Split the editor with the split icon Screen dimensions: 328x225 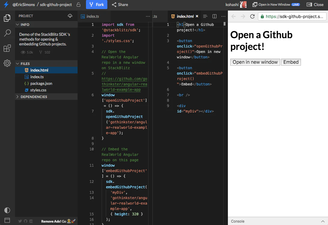[214, 16]
